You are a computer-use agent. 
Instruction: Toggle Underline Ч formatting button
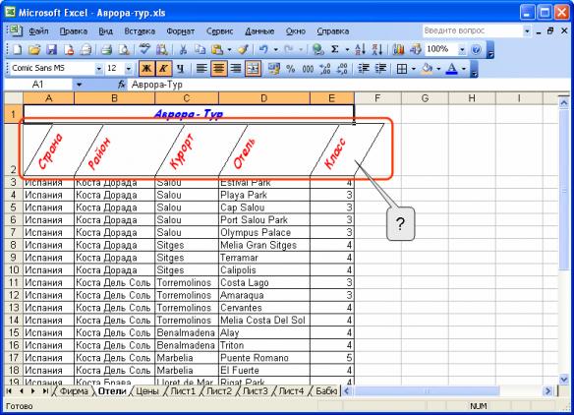tap(180, 69)
